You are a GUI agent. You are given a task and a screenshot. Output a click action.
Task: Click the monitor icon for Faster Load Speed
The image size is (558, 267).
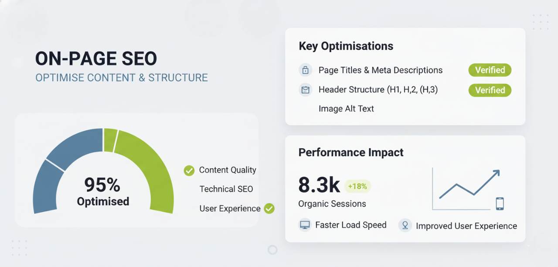click(x=304, y=225)
